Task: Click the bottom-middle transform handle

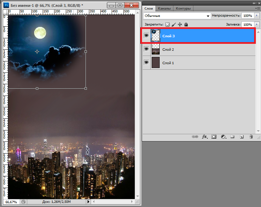Action: 37,88
